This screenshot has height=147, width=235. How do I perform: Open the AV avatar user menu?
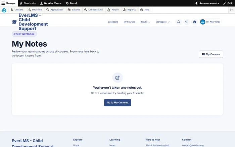point(203,22)
